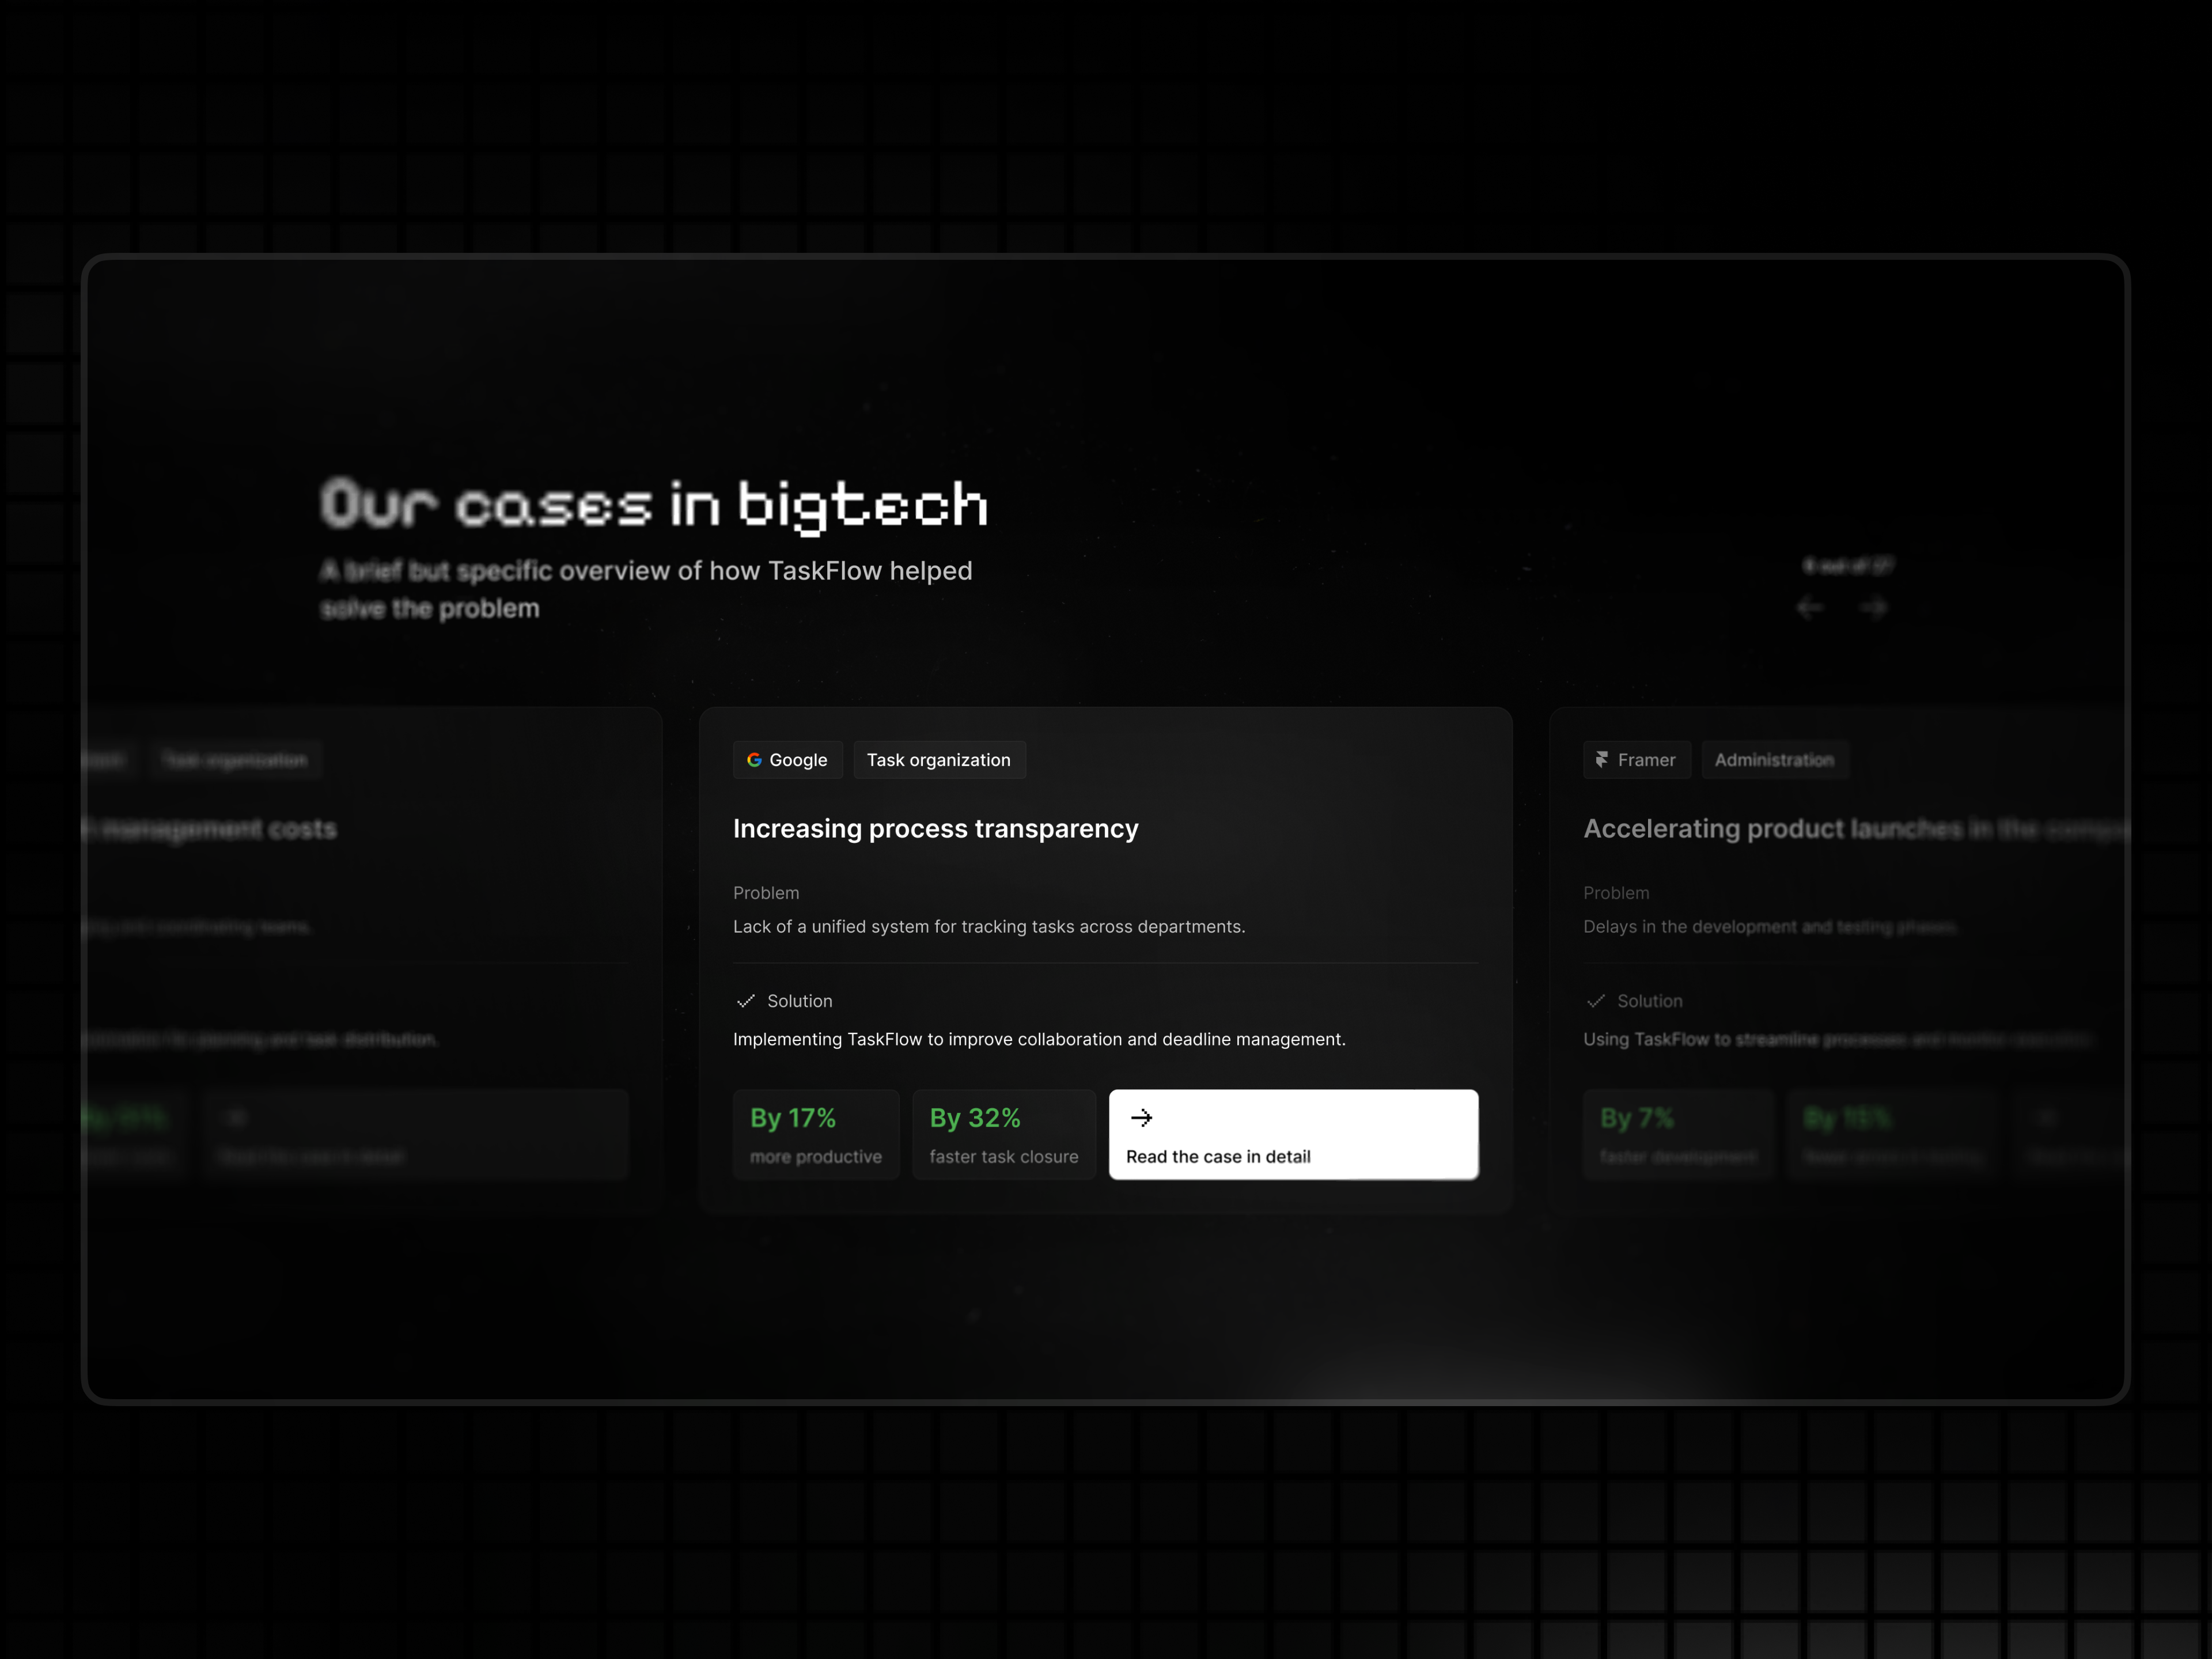Open the Accelerating product launches case title
Screen dimensions: 2212x1659
[1855, 828]
